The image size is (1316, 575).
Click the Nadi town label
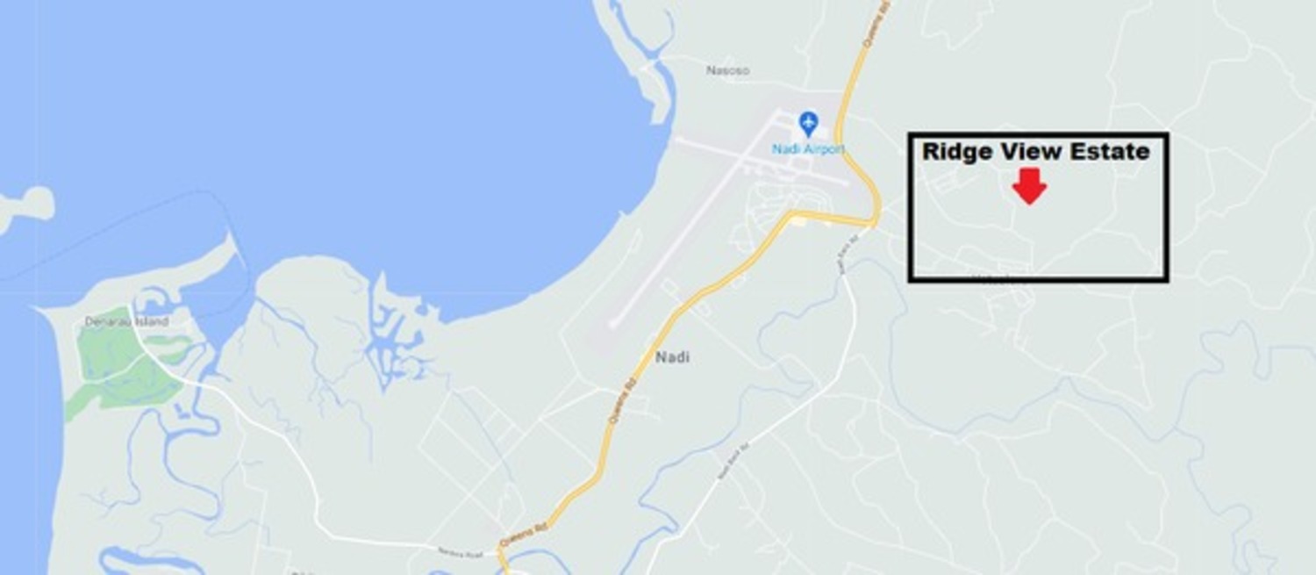point(673,357)
